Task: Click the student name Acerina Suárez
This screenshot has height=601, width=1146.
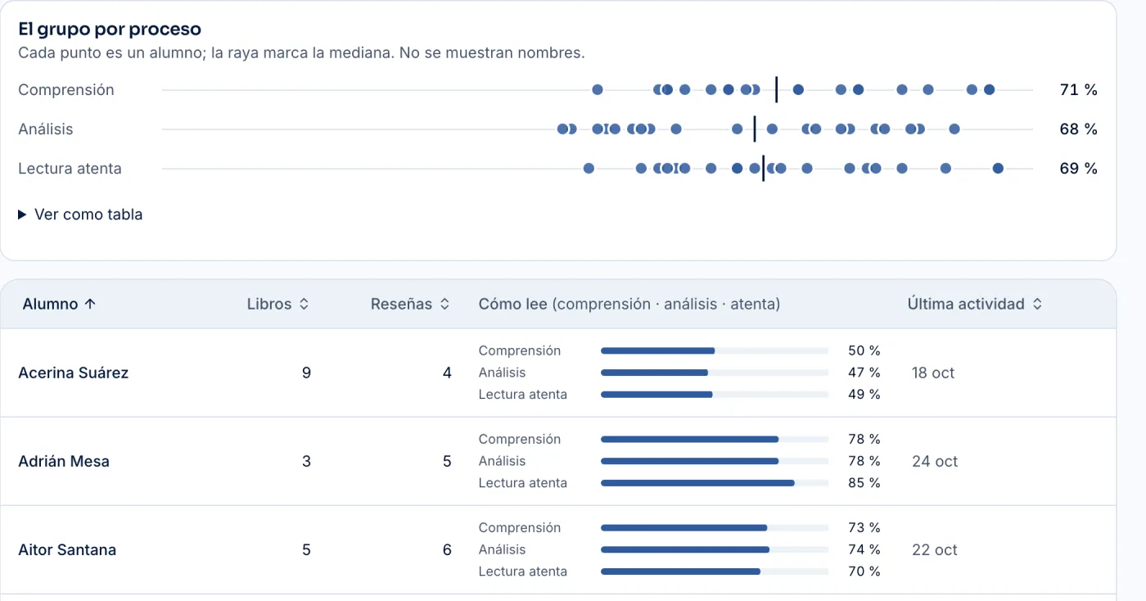Action: coord(74,373)
